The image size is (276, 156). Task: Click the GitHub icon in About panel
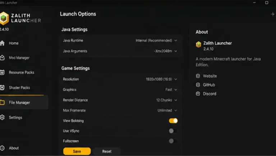click(x=198, y=85)
